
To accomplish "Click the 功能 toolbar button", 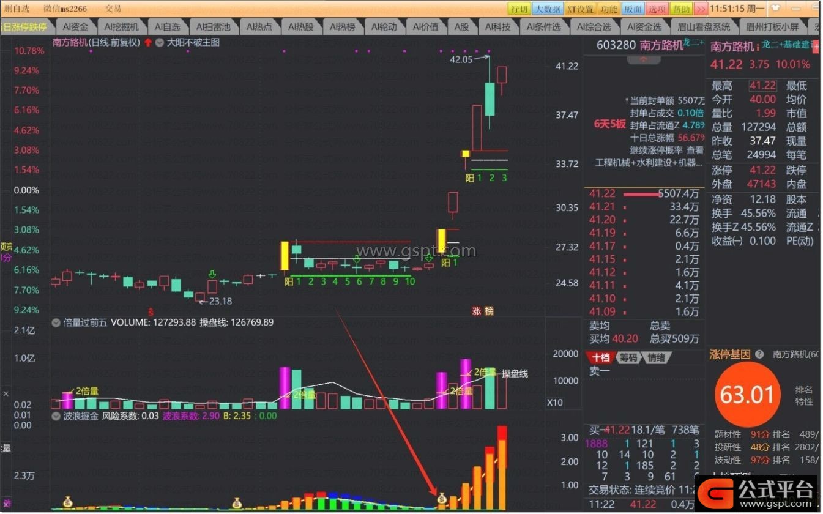I will coord(608,9).
